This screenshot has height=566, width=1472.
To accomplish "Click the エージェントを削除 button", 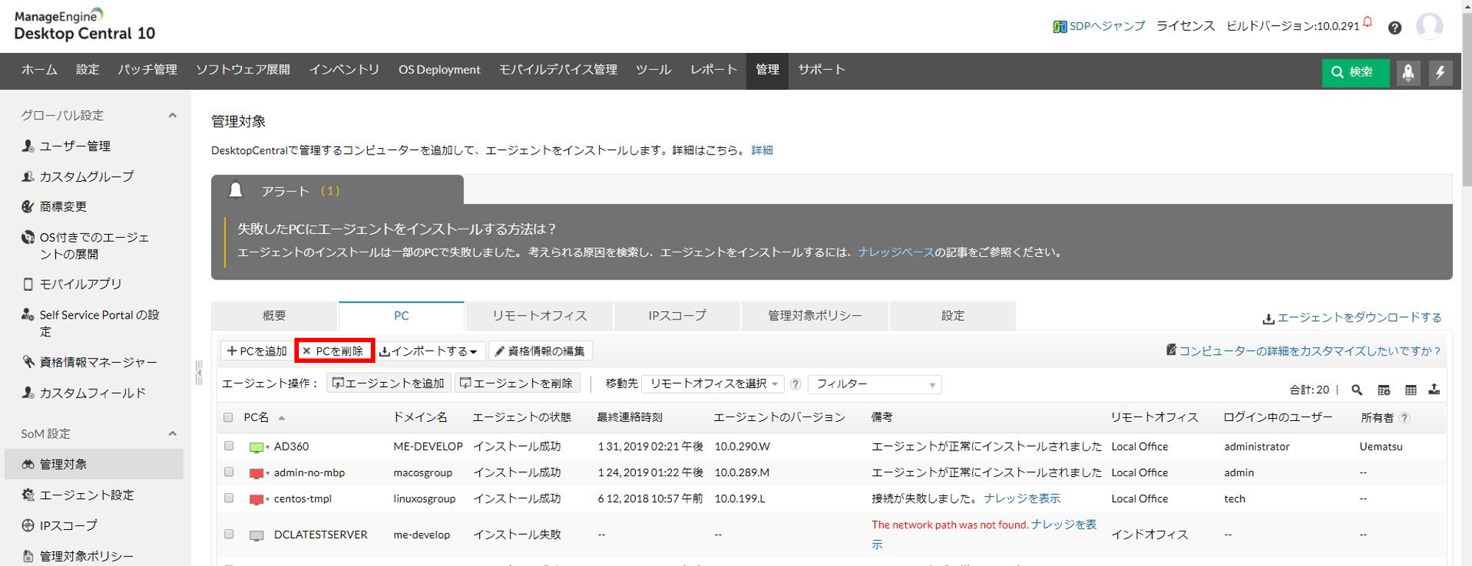I will tap(517, 383).
